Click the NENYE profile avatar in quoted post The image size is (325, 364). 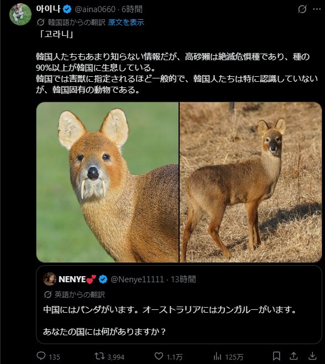[x=50, y=279]
